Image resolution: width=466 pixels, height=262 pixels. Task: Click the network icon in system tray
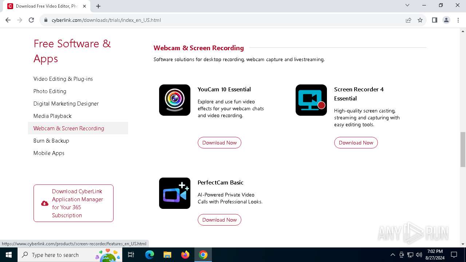[410, 255]
